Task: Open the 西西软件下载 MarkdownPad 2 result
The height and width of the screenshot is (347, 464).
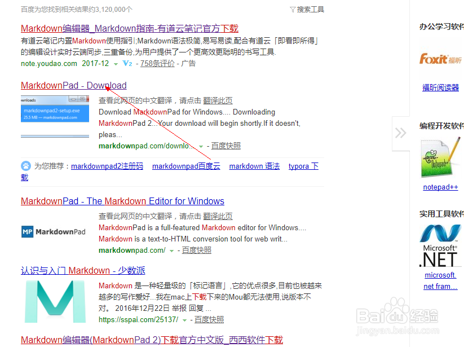Action: coord(152,340)
